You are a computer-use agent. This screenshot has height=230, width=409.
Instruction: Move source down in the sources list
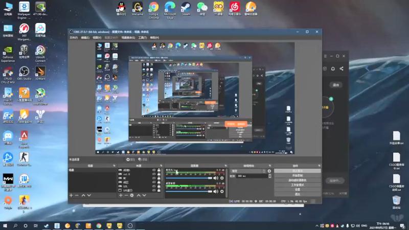144,195
